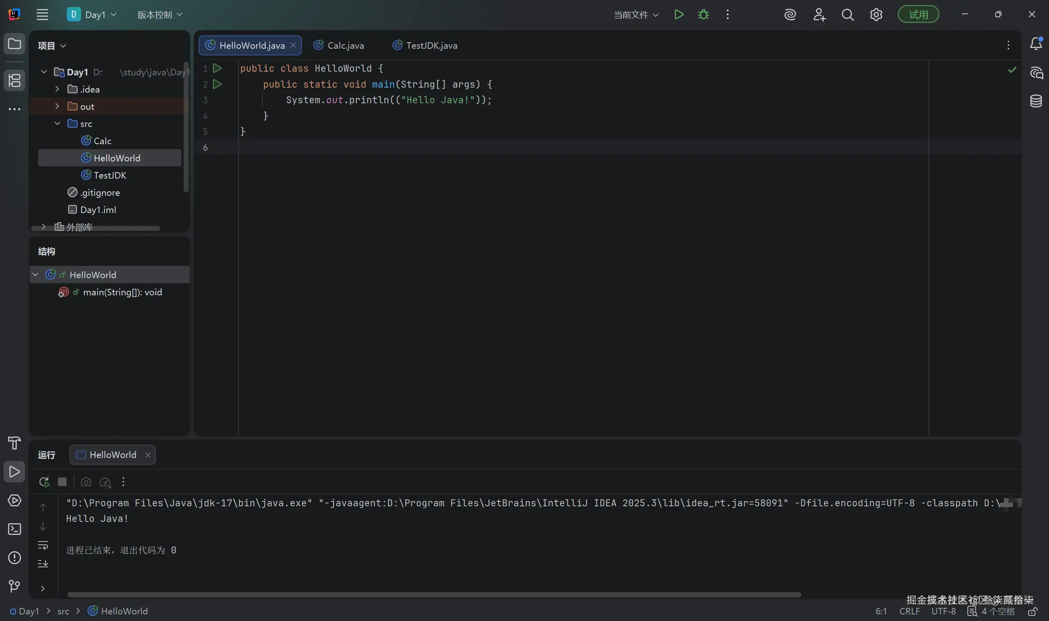1049x621 pixels.
Task: Click the CRLF line separator in status bar
Action: click(x=909, y=612)
